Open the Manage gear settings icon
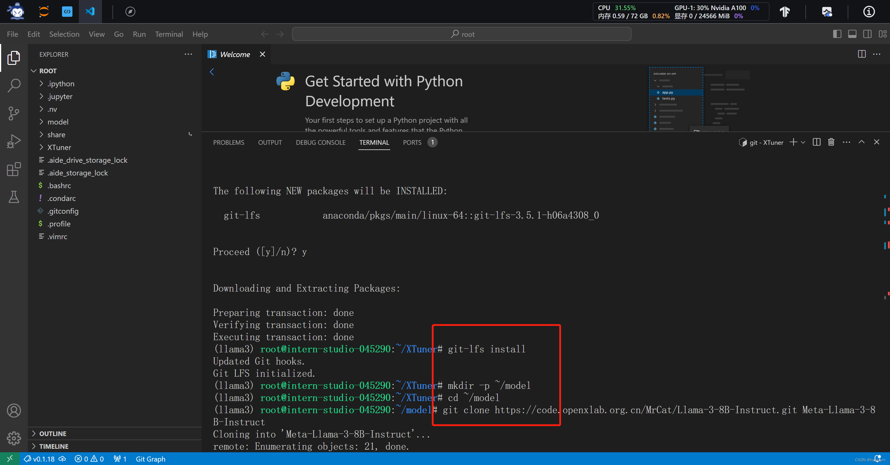 pos(14,438)
